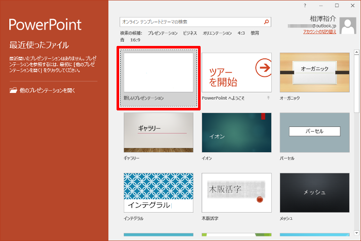Choose suggested search ビジネス
The height and width of the screenshot is (241, 361).
[x=190, y=33]
